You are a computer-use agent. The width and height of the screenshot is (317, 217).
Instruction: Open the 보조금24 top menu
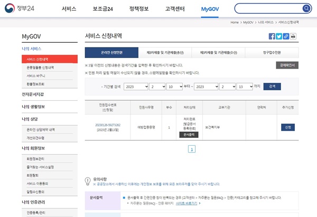pos(102,8)
